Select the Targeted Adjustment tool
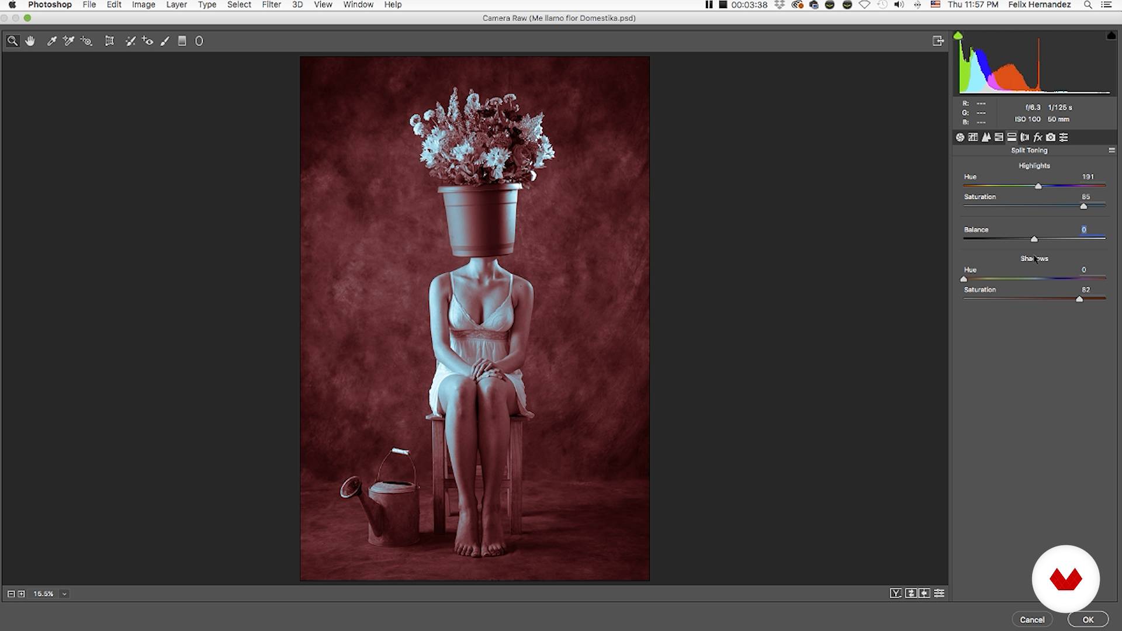The height and width of the screenshot is (631, 1122). pyautogui.click(x=86, y=41)
